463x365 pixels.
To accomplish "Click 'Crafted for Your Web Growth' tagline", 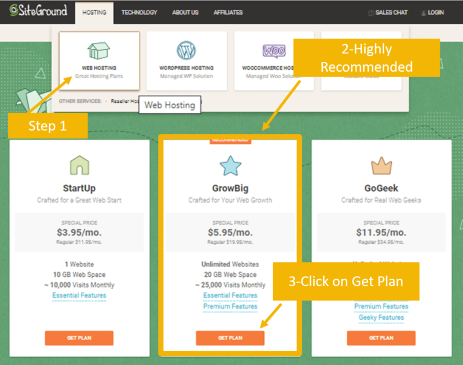I will (x=230, y=200).
